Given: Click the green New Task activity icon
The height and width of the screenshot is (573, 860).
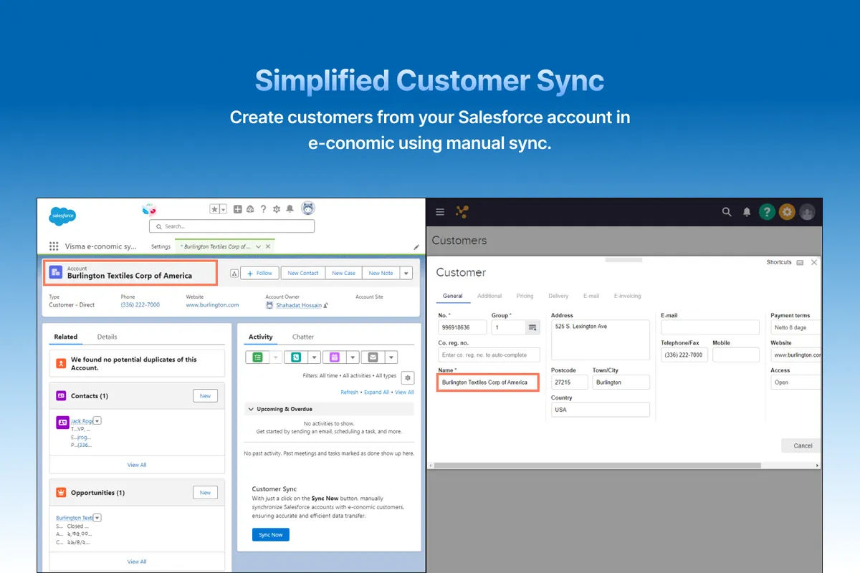Looking at the screenshot, I should tap(257, 357).
